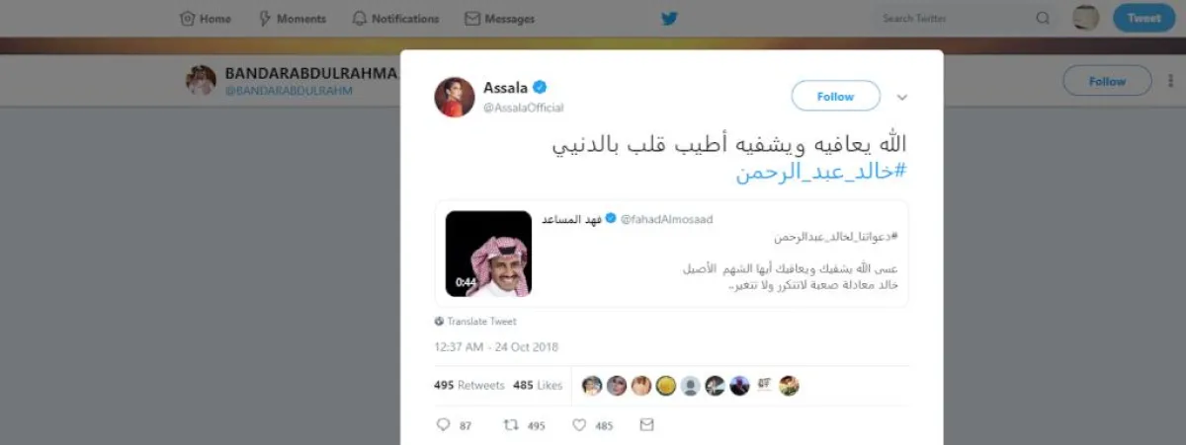Follow BANDARABDULRAHMA profile
The image size is (1186, 445).
(1107, 81)
